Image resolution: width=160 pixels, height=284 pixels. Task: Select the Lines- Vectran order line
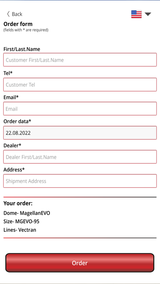(20, 230)
